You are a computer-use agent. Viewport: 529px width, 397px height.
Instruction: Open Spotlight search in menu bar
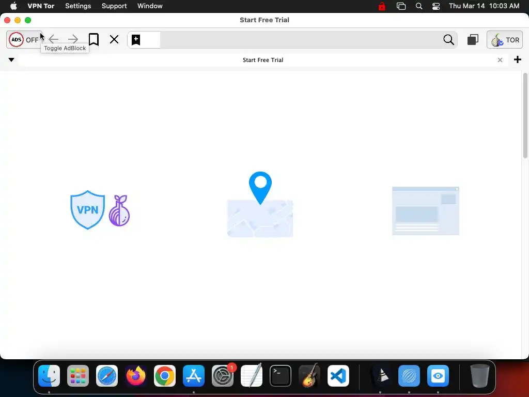coord(418,6)
